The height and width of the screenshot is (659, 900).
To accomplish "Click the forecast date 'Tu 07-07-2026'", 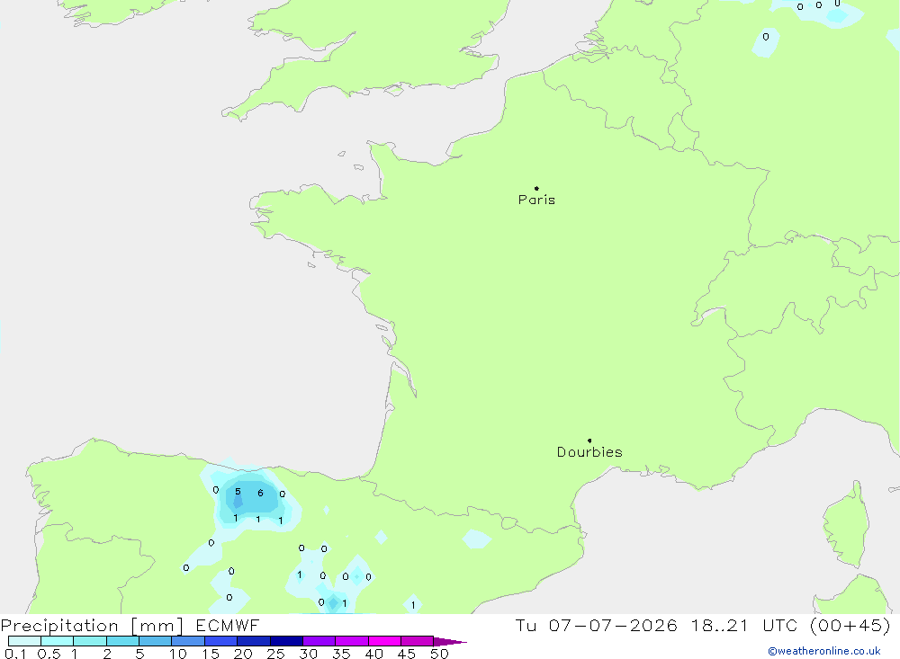I will click(597, 625).
